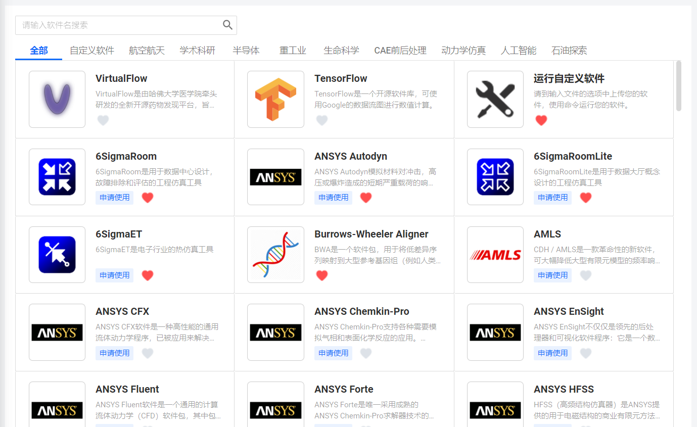This screenshot has height=427, width=697.
Task: Switch to the 自定义软件 tab
Action: tap(92, 51)
